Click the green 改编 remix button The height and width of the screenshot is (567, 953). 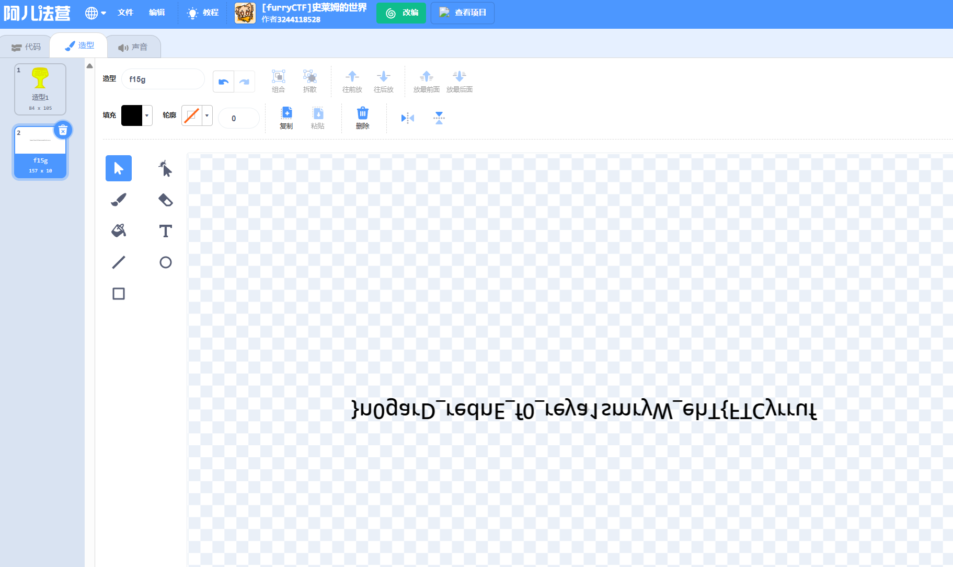click(x=401, y=13)
